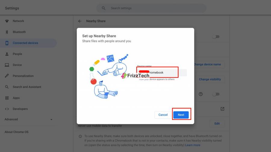
Task: Click the Search settings box
Action: point(151,8)
